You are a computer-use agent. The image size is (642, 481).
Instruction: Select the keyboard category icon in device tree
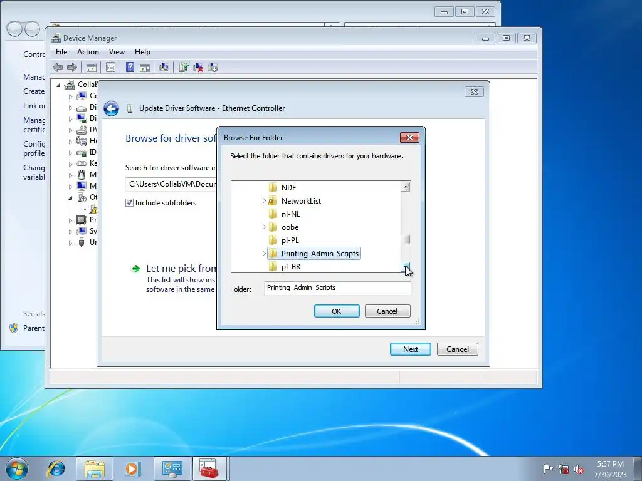(x=82, y=163)
